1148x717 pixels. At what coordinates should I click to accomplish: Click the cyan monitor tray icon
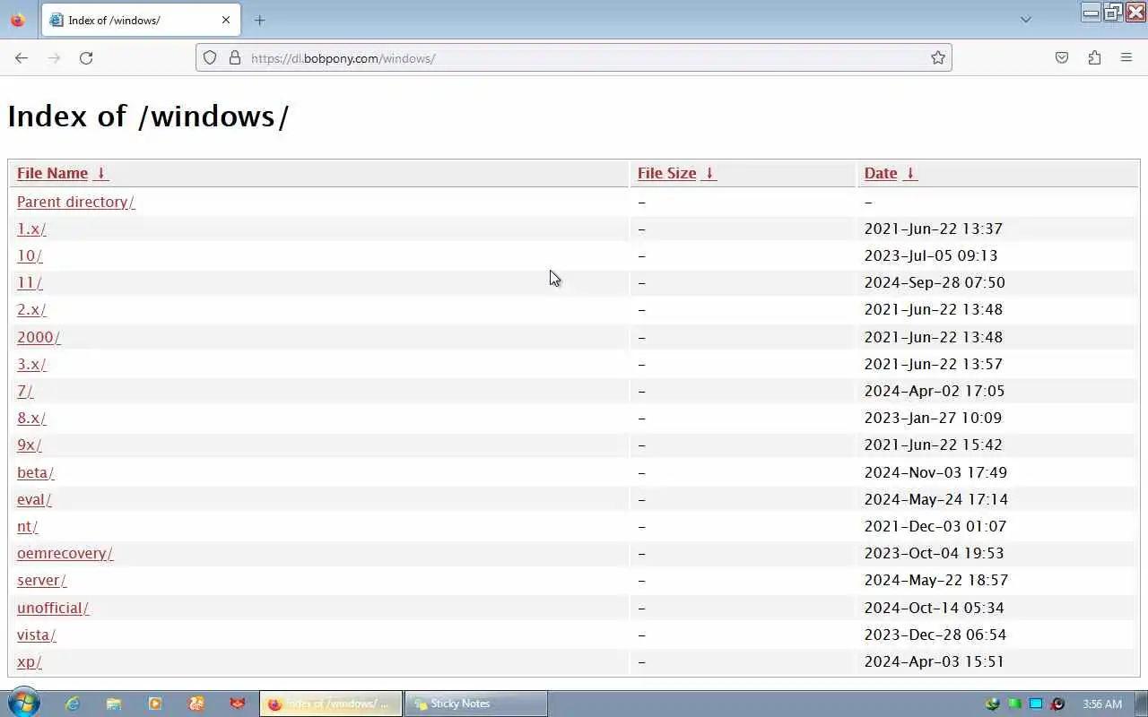tap(1036, 704)
